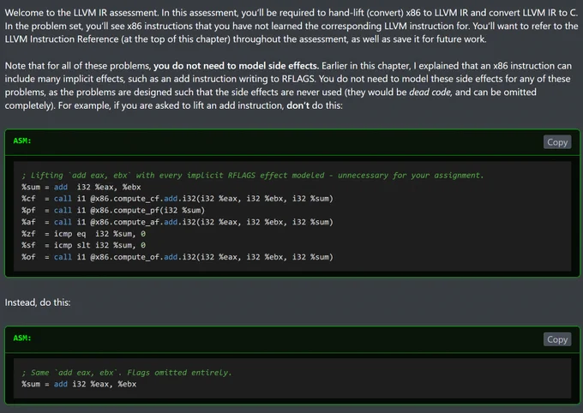The image size is (583, 413).
Task: Click the 'Welcome to the LLVM IR assessment' sentence
Action: pos(82,13)
